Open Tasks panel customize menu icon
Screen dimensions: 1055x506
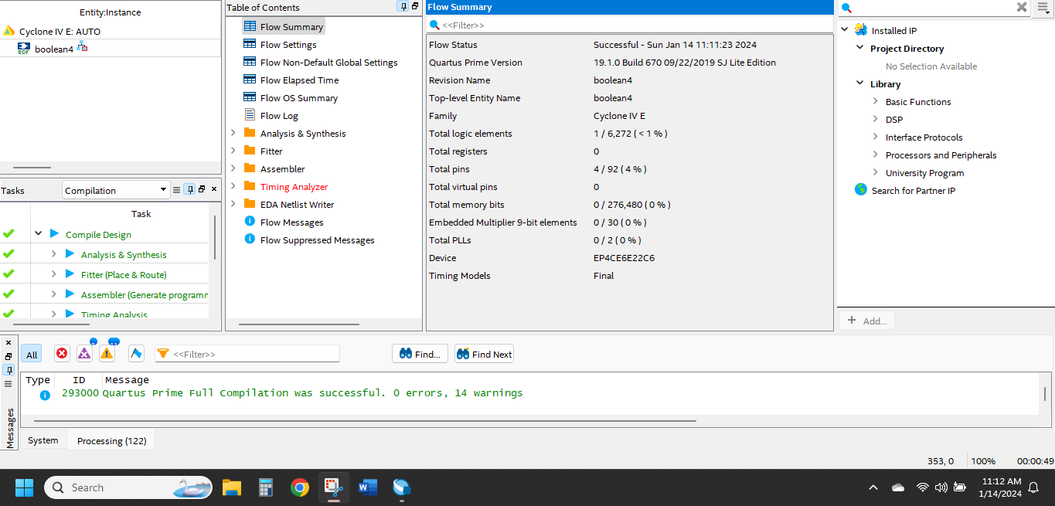[176, 189]
